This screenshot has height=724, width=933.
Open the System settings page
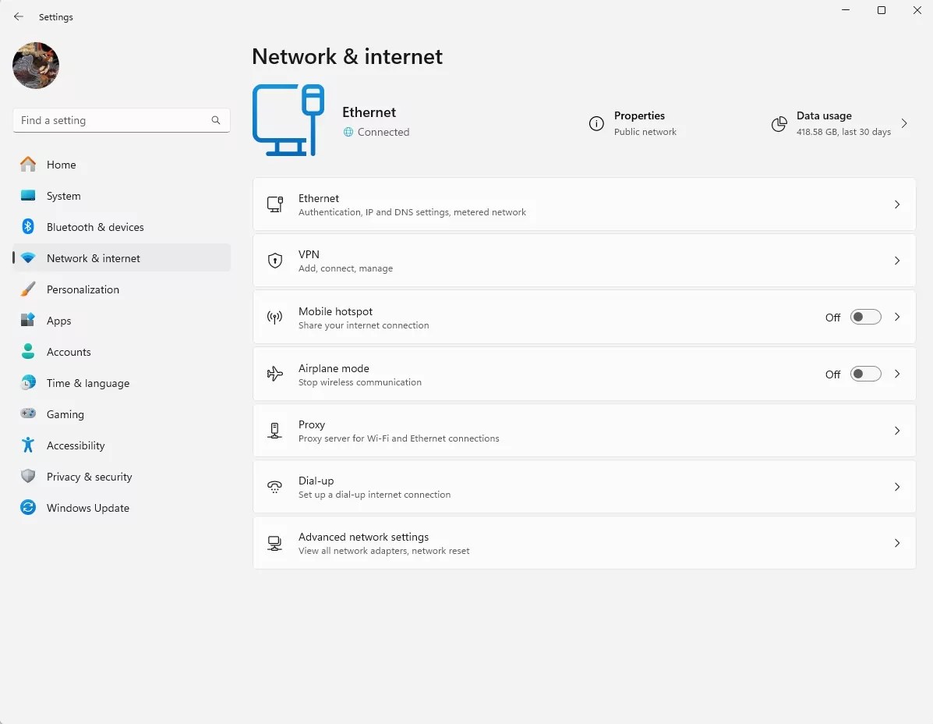point(64,196)
